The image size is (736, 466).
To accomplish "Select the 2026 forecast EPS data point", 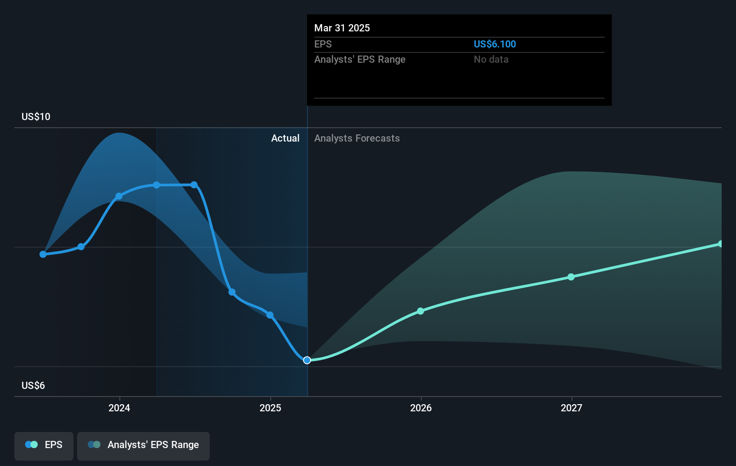I will pyautogui.click(x=420, y=311).
